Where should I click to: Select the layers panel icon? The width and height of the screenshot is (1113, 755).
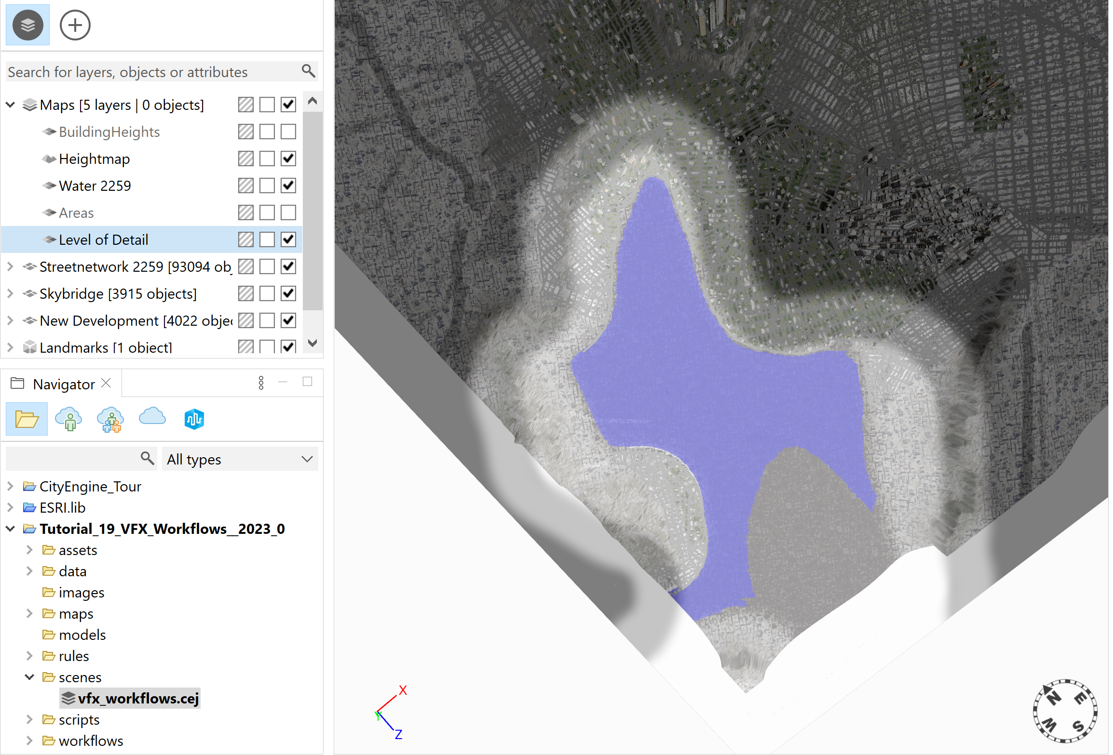[27, 25]
